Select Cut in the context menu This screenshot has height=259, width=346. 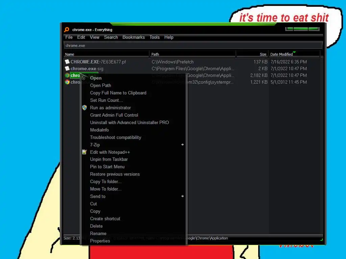click(93, 204)
